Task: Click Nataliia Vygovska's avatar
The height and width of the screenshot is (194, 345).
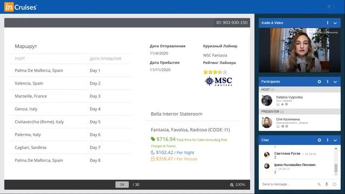Action: point(267,100)
